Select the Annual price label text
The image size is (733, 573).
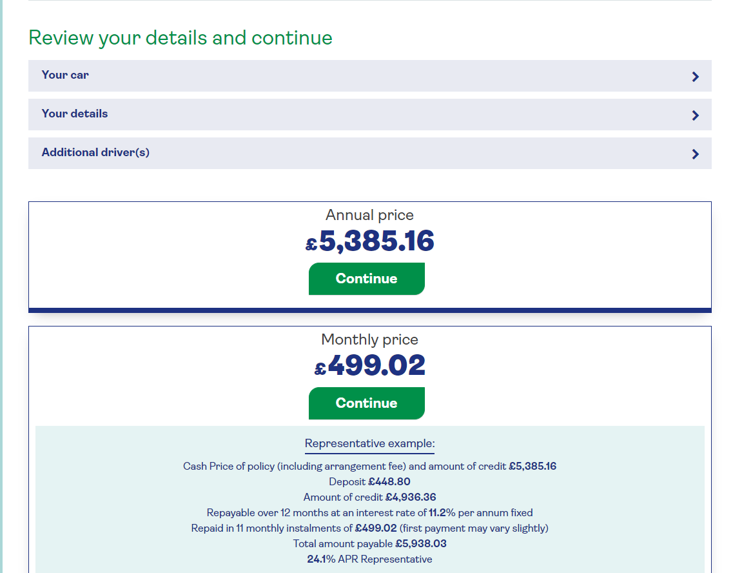point(369,215)
